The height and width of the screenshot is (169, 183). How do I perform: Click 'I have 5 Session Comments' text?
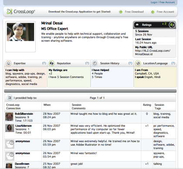pos(66,77)
